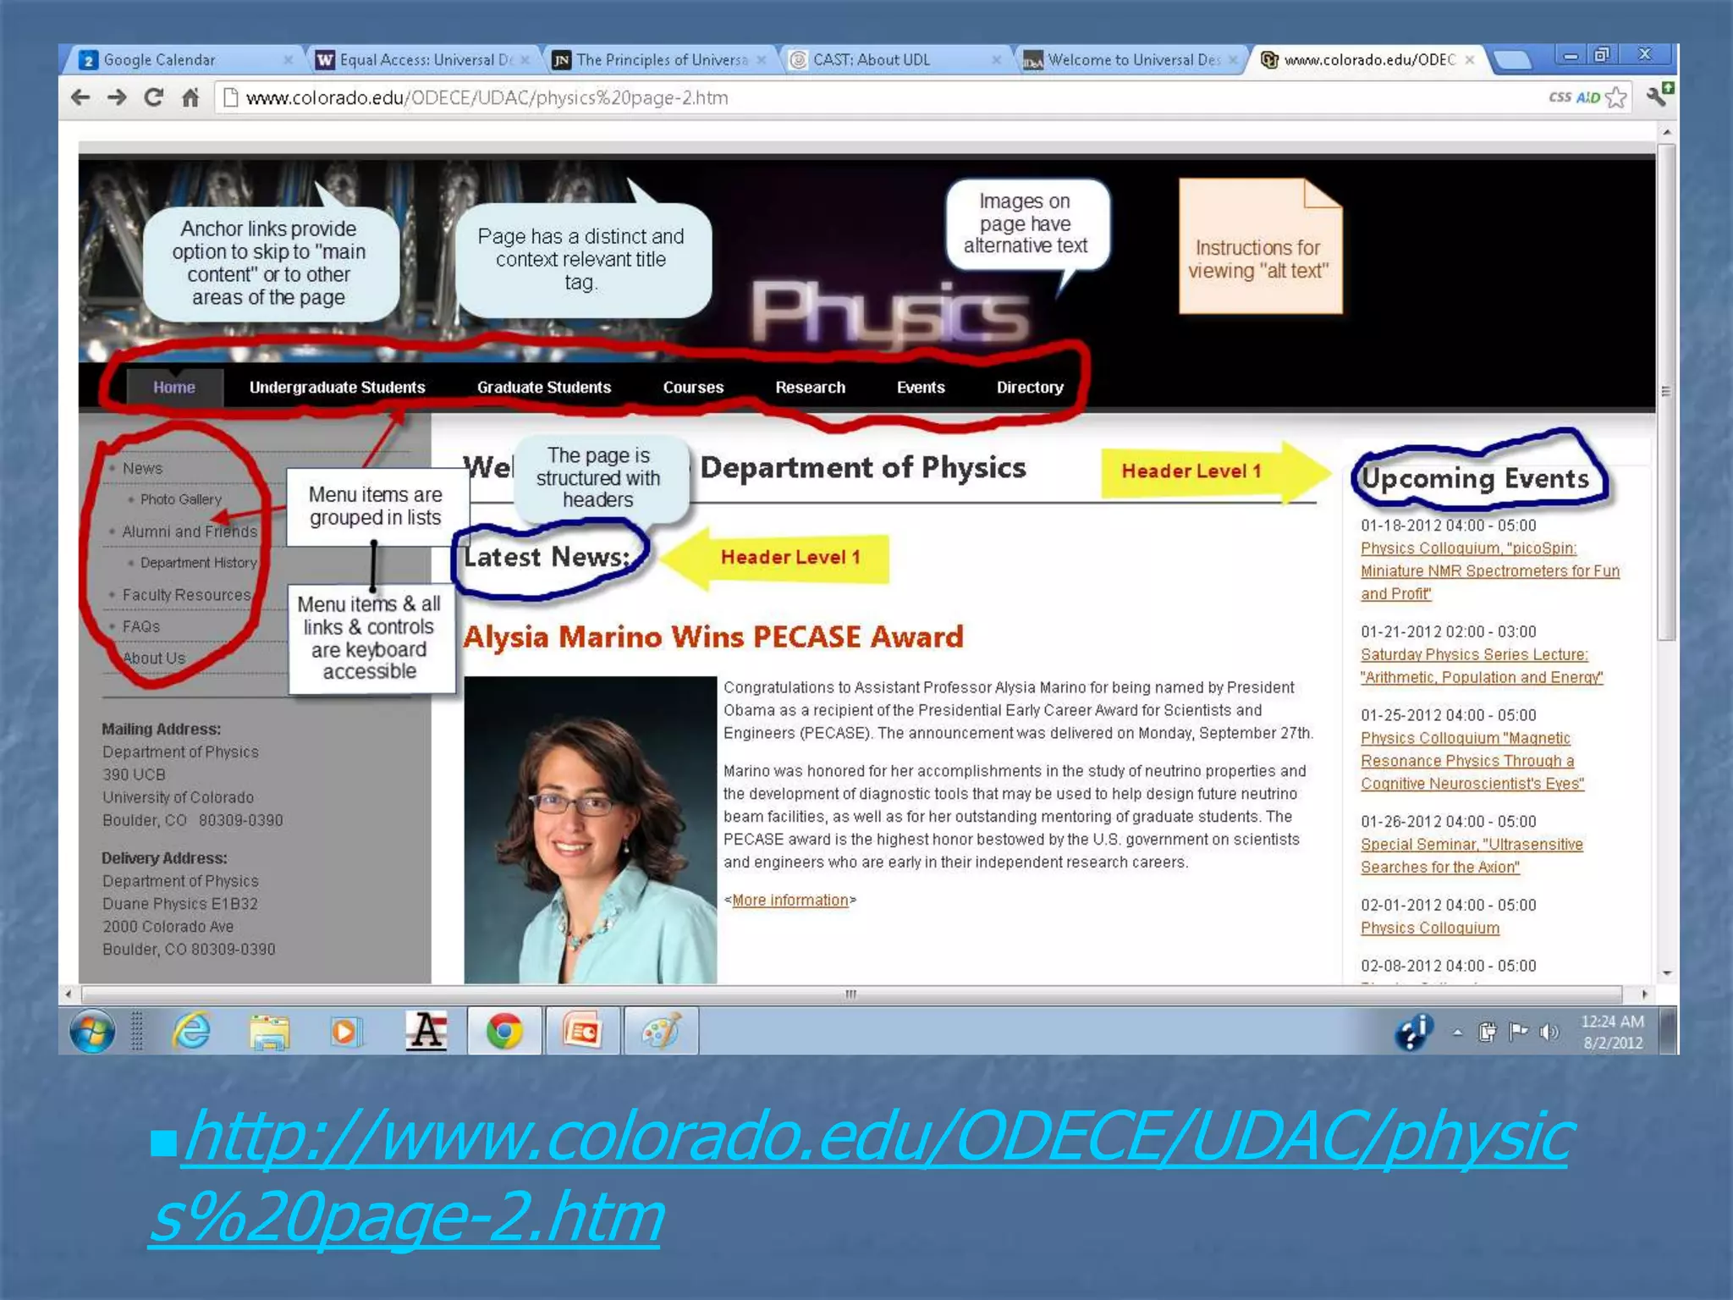Click Department History sidebar link
Image resolution: width=1733 pixels, height=1300 pixels.
point(199,563)
